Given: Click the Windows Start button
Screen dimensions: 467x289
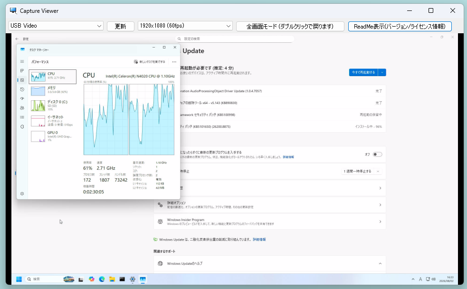Looking at the screenshot, I should pyautogui.click(x=19, y=279).
